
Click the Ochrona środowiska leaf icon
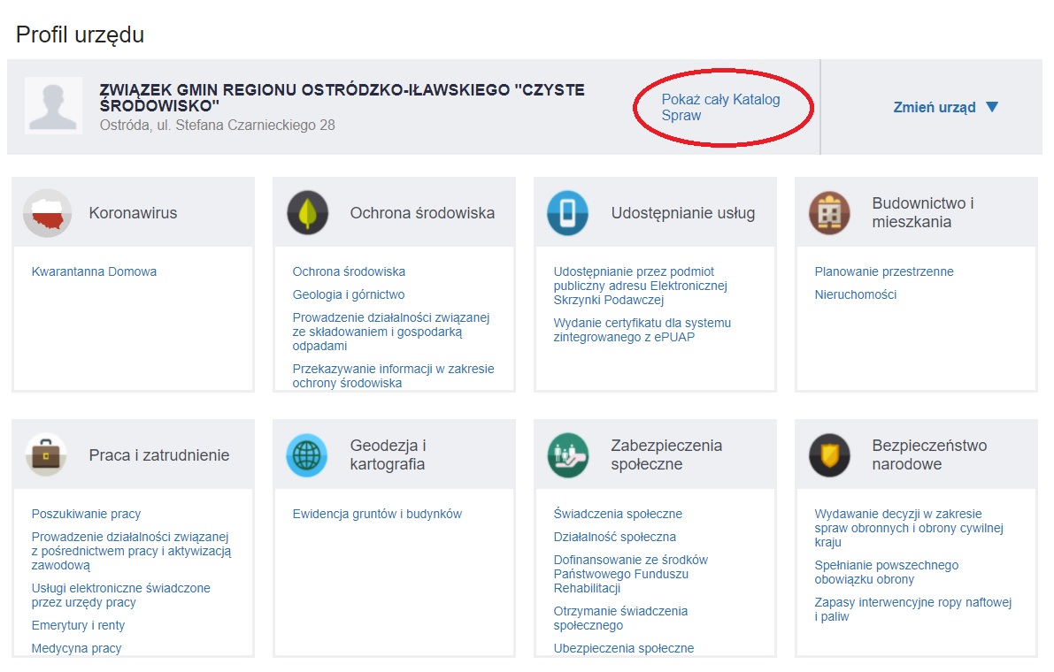pos(308,213)
